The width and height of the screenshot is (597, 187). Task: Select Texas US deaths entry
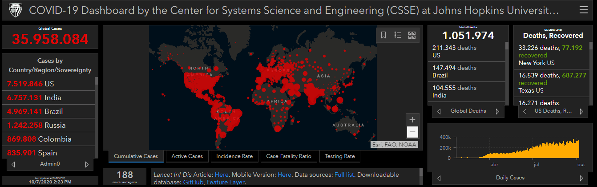tap(551, 83)
